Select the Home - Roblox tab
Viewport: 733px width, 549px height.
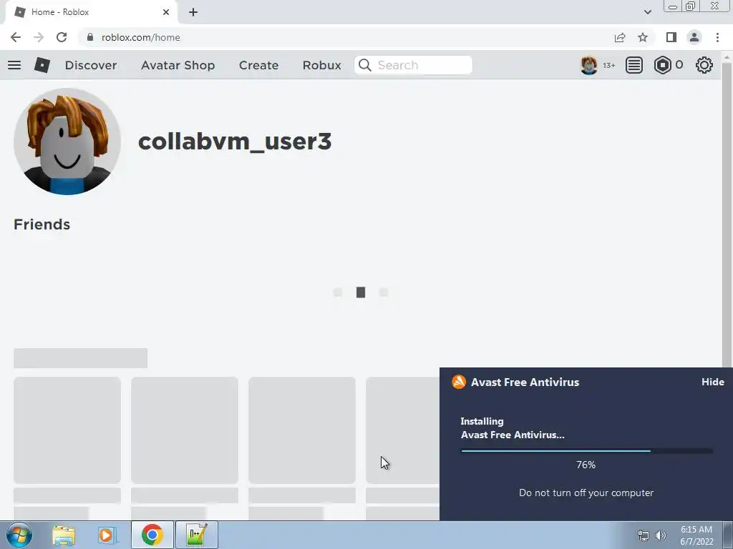coord(91,12)
